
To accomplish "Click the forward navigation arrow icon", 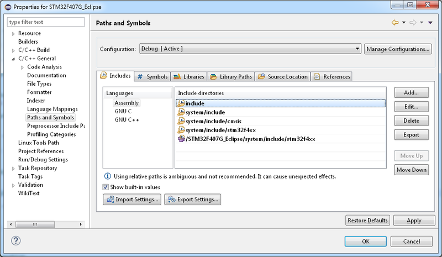I will (412, 23).
